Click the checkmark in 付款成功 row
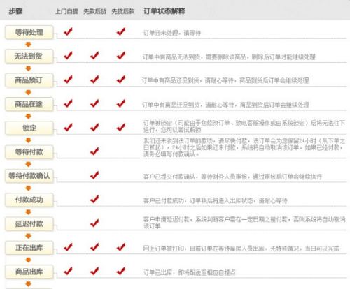This screenshot has height=289, width=350. click(x=94, y=199)
